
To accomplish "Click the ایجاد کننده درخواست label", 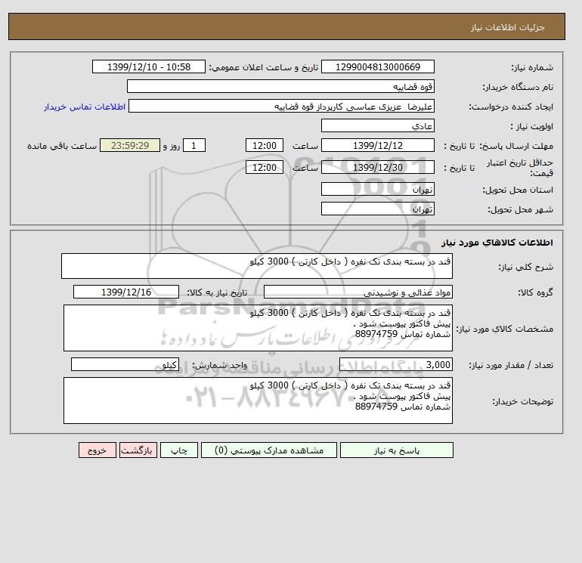I will point(511,107).
